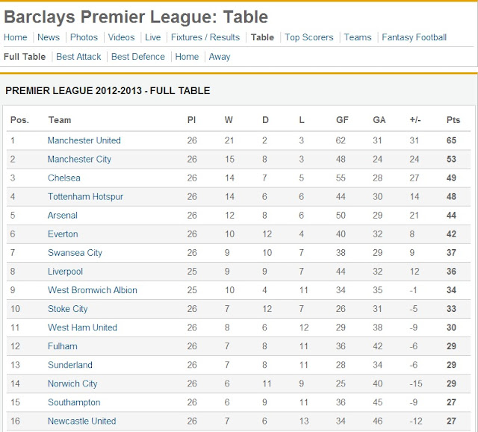Screen dimensions: 478x432
Task: Go to the News section
Action: pos(49,37)
